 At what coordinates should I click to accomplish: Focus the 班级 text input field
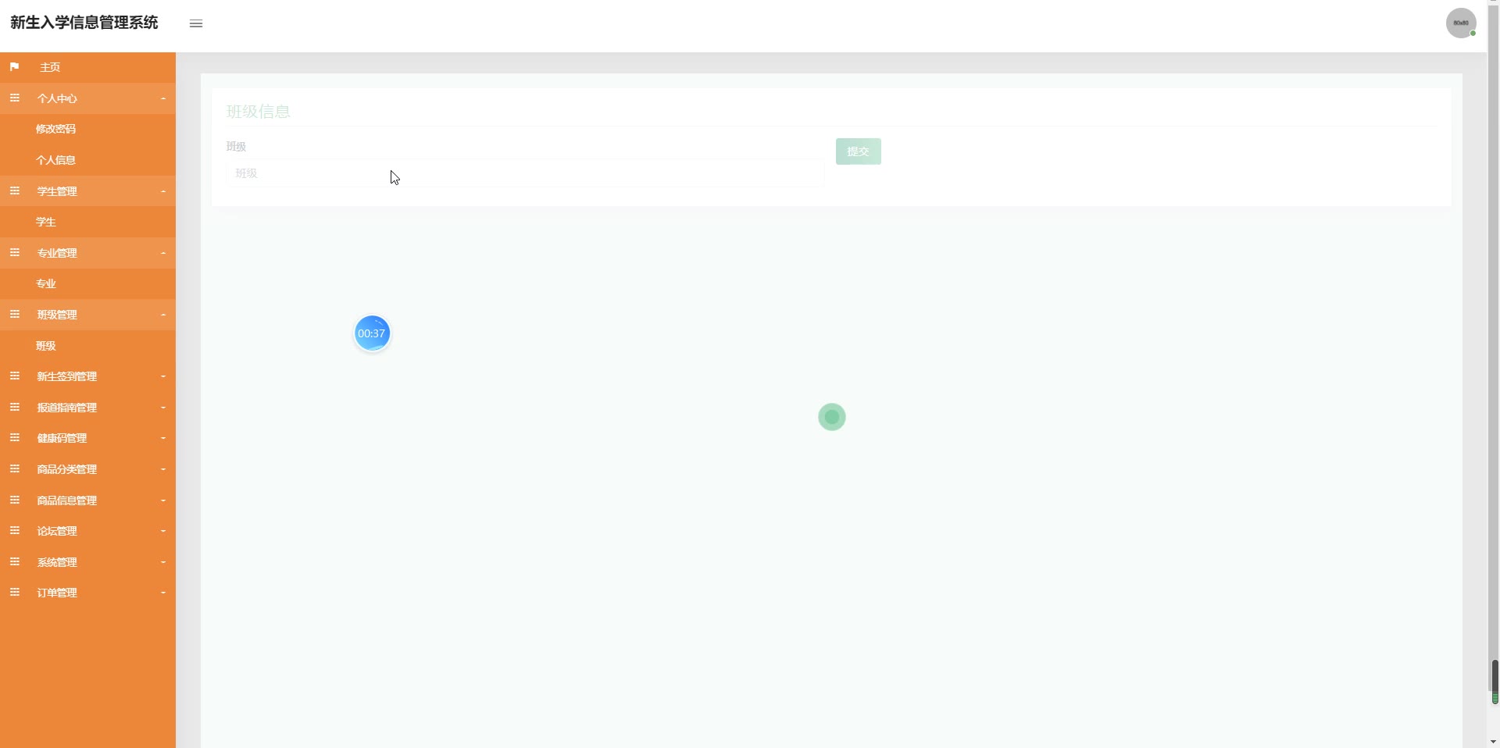click(x=525, y=173)
